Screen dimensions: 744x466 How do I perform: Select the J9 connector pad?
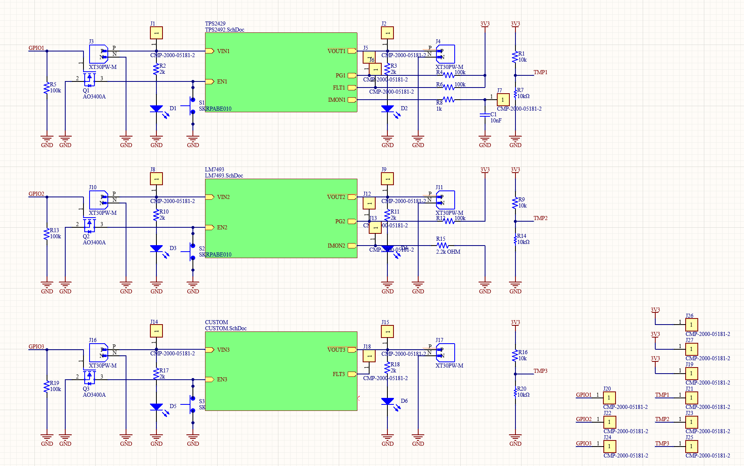(387, 179)
